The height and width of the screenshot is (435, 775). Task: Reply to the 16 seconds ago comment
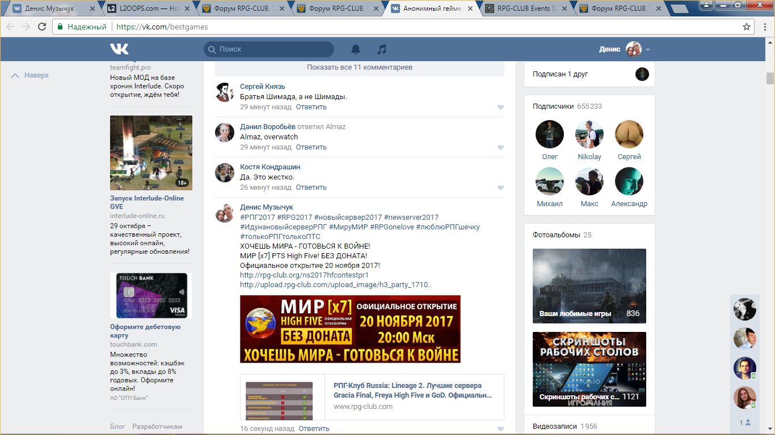coord(314,429)
